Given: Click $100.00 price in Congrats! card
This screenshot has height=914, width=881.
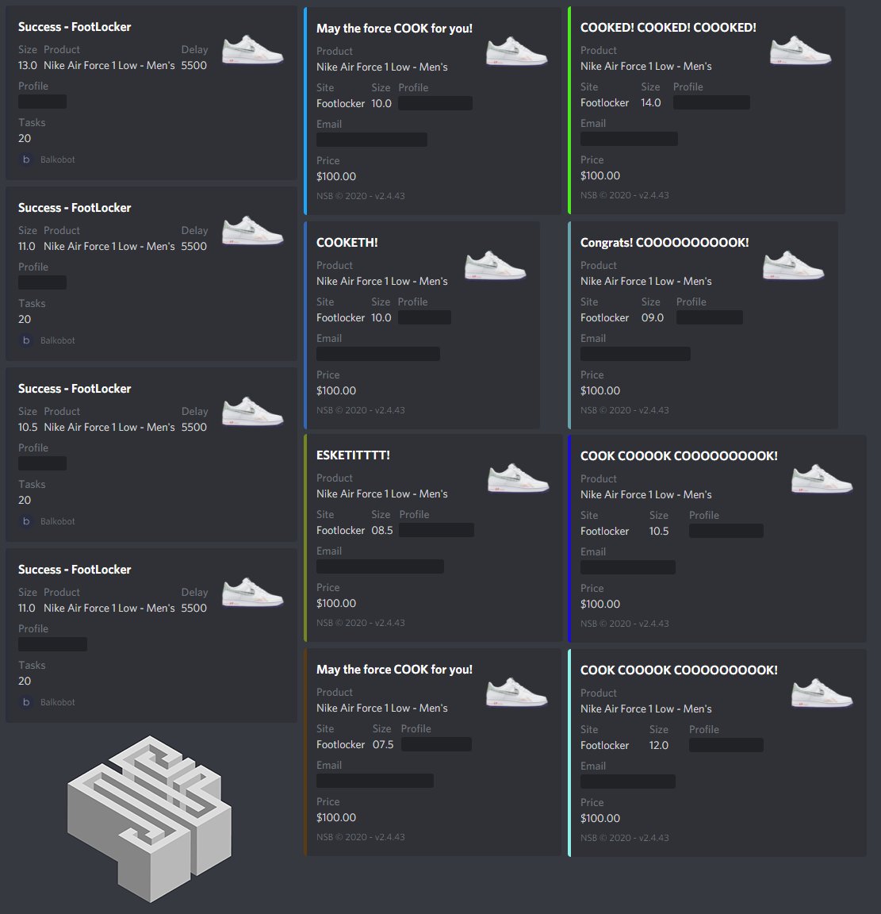Looking at the screenshot, I should [600, 390].
